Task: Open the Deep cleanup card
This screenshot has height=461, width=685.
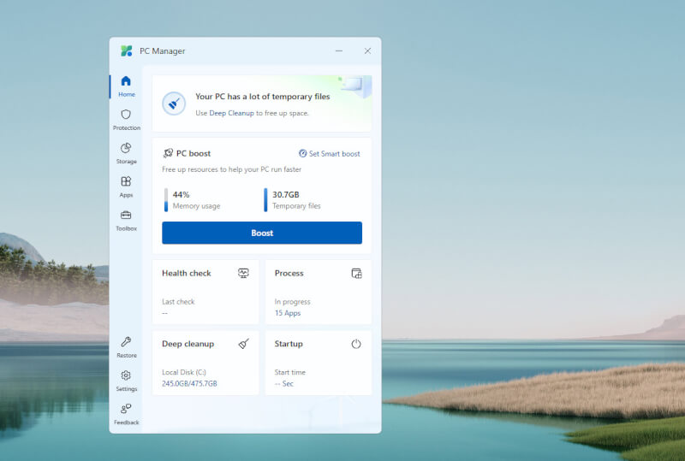Action: [205, 363]
